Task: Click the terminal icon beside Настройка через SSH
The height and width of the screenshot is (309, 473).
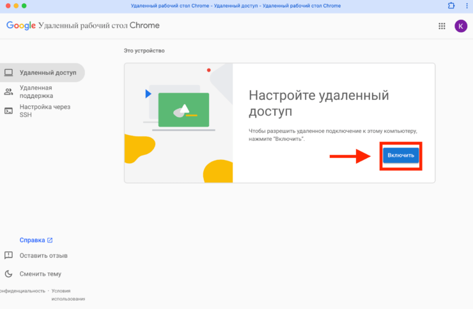Action: click(x=8, y=111)
